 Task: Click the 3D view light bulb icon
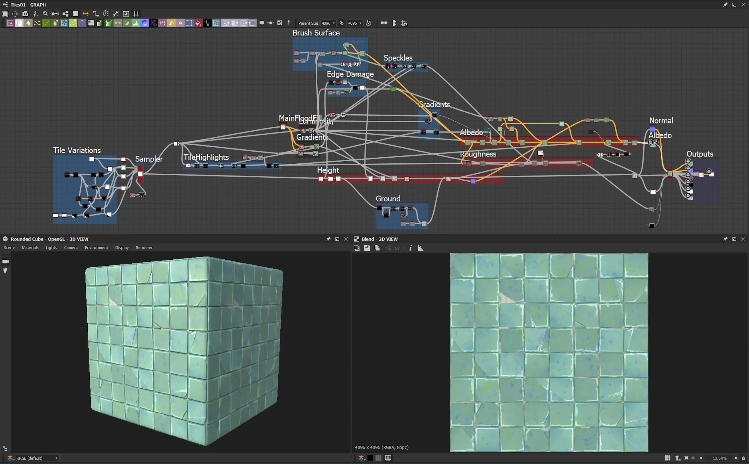tap(5, 270)
